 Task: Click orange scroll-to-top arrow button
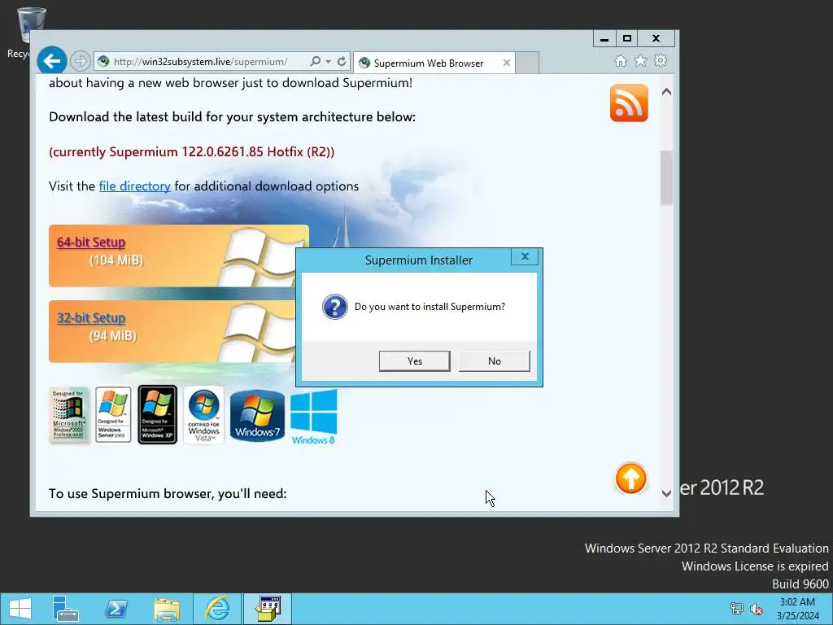click(x=630, y=478)
